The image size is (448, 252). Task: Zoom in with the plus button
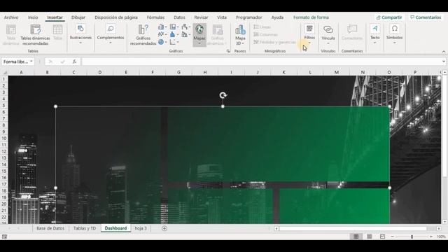click(x=431, y=237)
